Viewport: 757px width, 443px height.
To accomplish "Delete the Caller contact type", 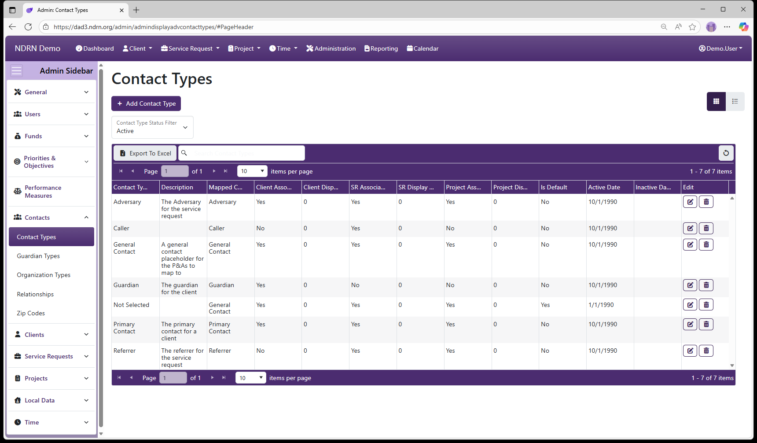I will [x=706, y=228].
